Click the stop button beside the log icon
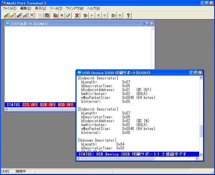 tap(120, 15)
